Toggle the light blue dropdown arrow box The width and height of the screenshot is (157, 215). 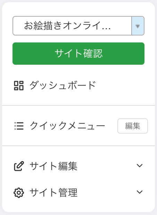click(x=138, y=26)
